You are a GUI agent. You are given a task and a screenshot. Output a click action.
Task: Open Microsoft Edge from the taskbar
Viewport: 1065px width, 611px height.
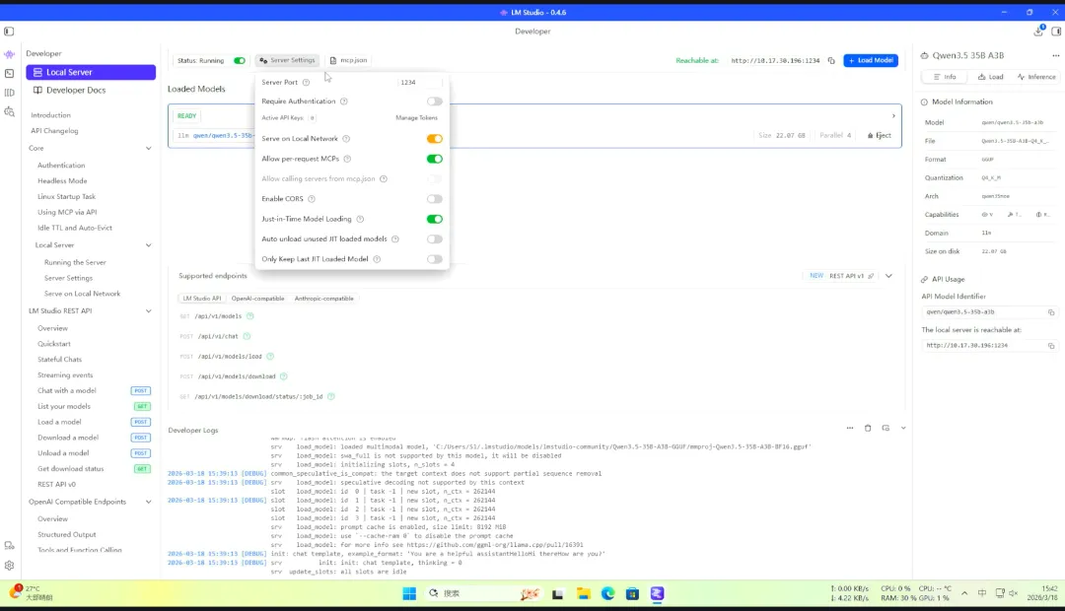coord(607,594)
